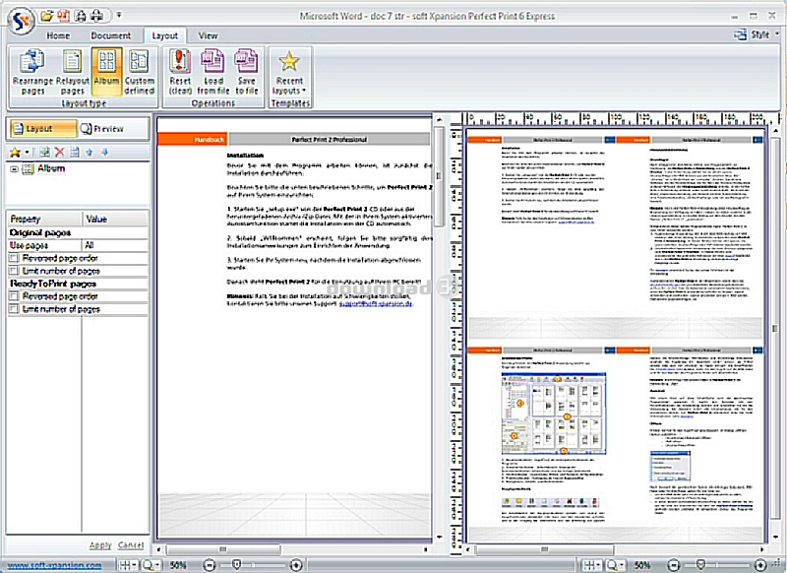Expand the Album tree node

pyautogui.click(x=14, y=169)
